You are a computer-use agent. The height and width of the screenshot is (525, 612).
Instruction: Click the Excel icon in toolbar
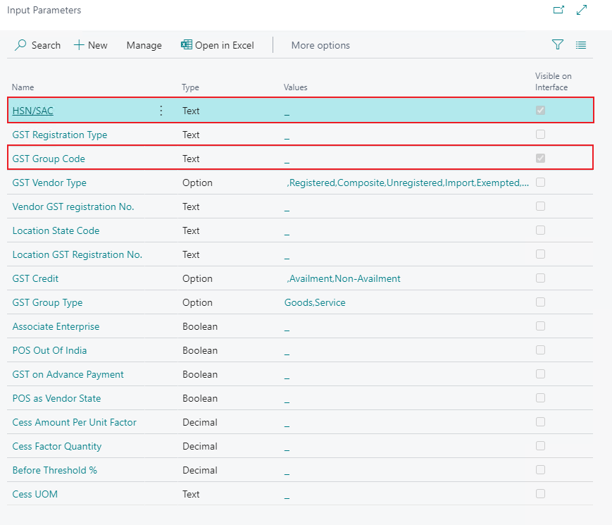[x=187, y=45]
